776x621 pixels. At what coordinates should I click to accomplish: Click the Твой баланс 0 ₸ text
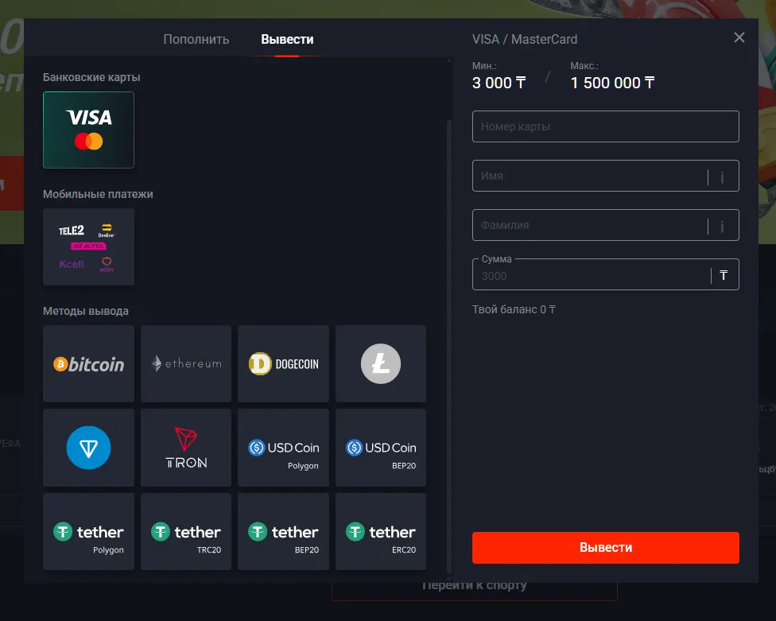tap(514, 310)
